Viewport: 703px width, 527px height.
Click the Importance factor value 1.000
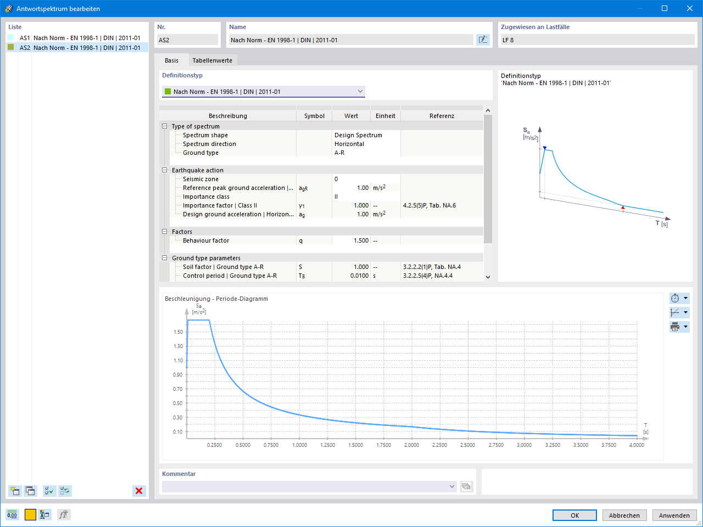[x=351, y=205]
